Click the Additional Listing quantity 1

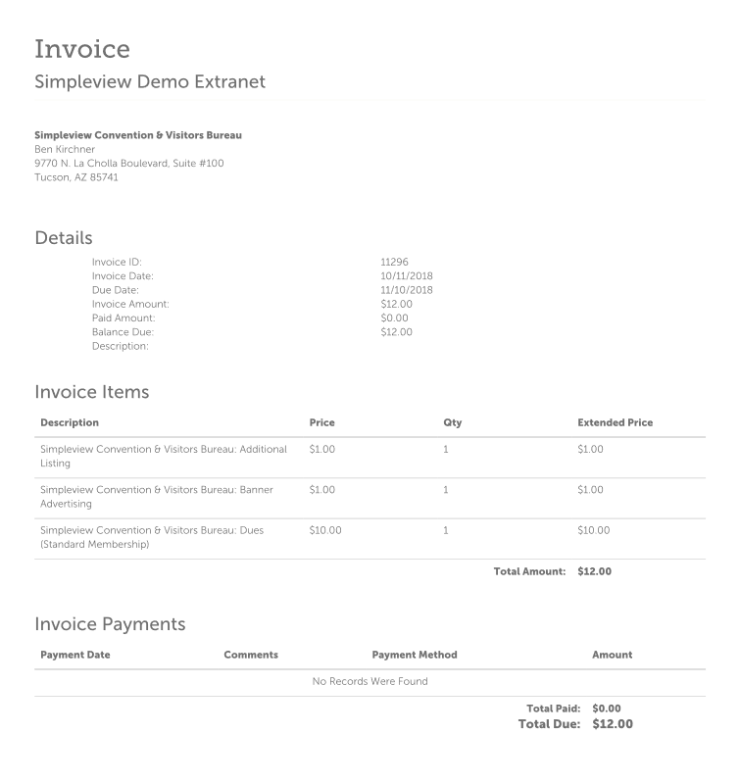point(446,449)
